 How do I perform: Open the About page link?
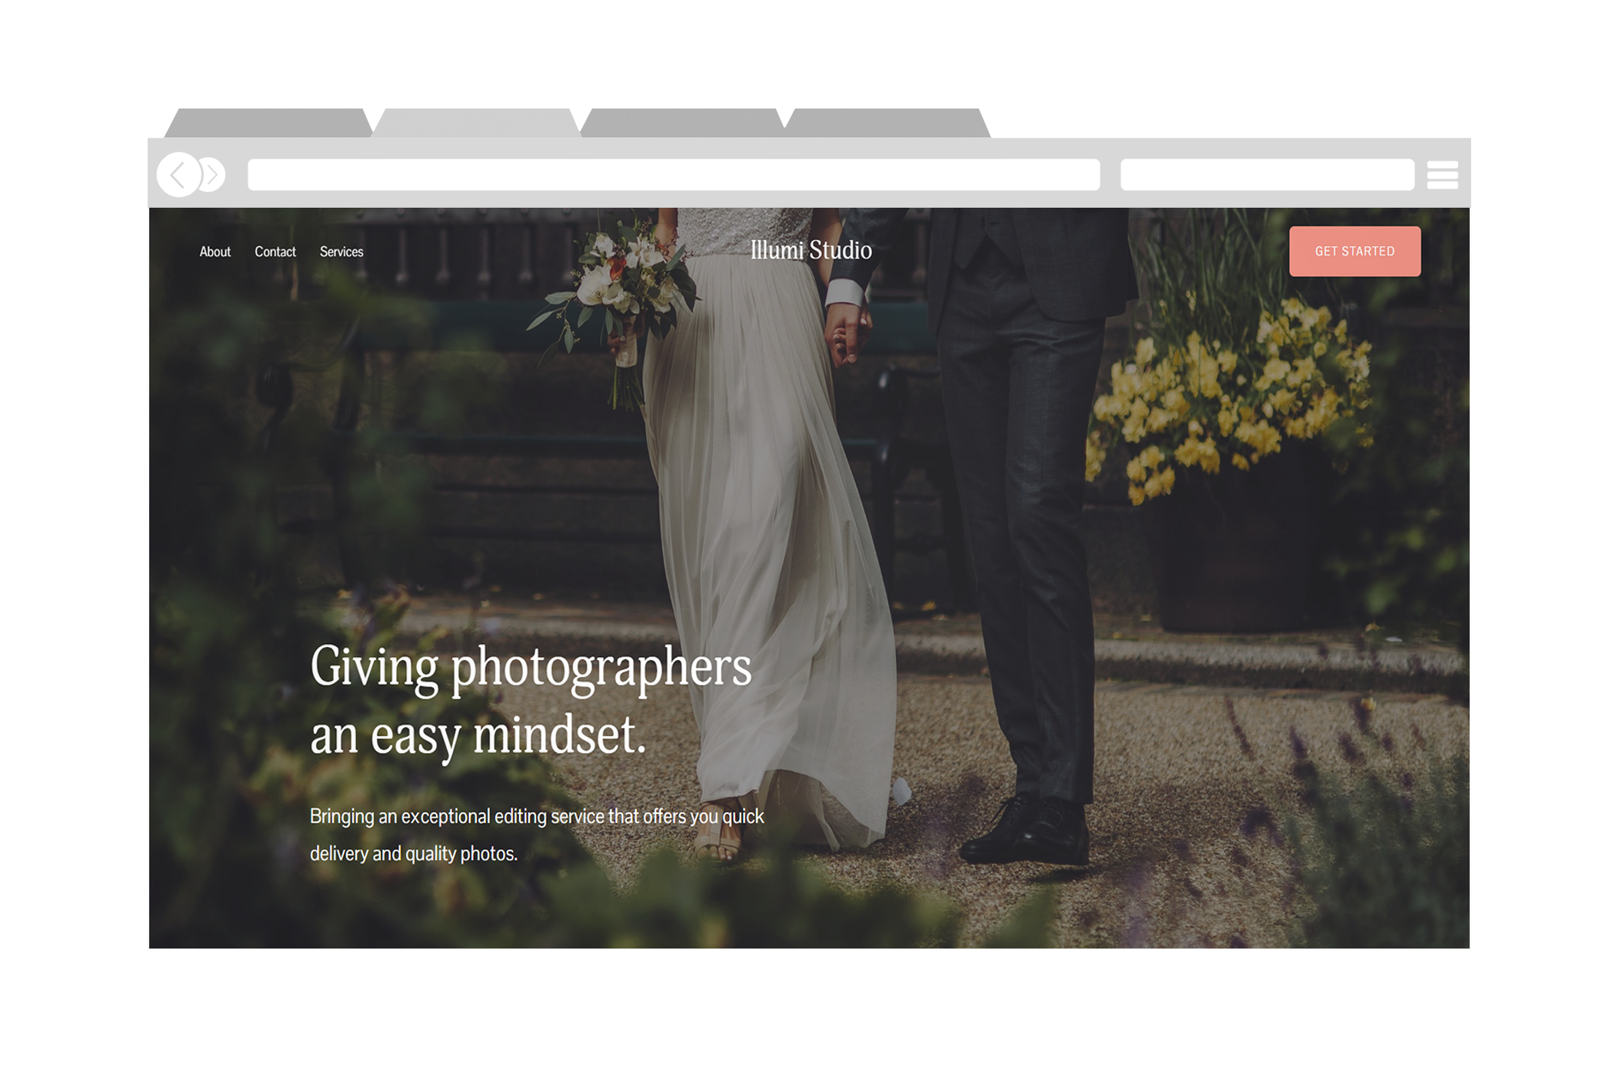[x=215, y=252]
